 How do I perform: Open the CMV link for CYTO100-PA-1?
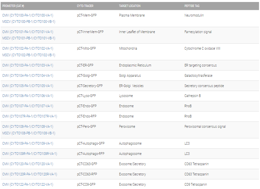27,15
